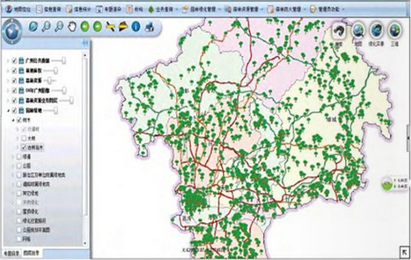Screen dimensions: 411x260
Task: Select the hand pan tool
Action: 72,27
